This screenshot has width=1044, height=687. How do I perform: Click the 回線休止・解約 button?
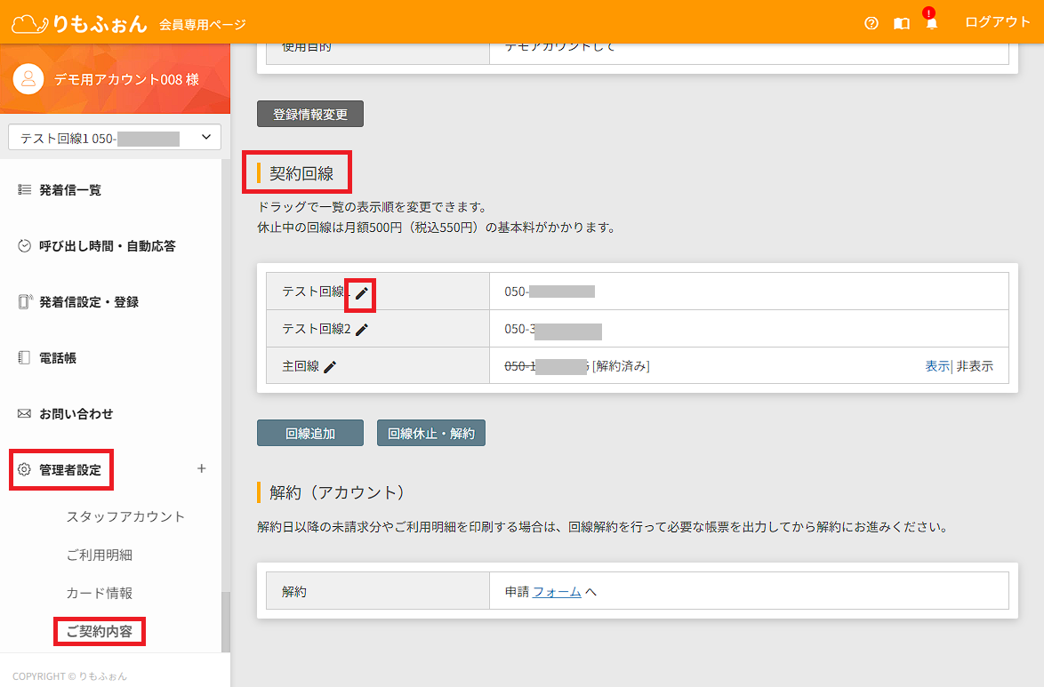(430, 433)
